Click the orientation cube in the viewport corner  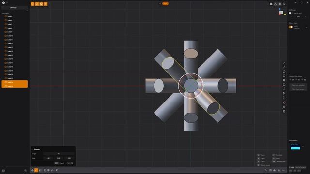(281, 13)
